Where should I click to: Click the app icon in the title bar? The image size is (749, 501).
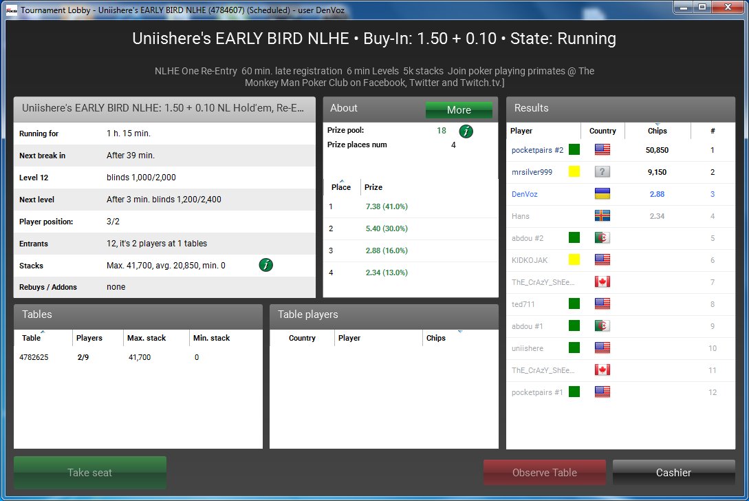(x=12, y=10)
